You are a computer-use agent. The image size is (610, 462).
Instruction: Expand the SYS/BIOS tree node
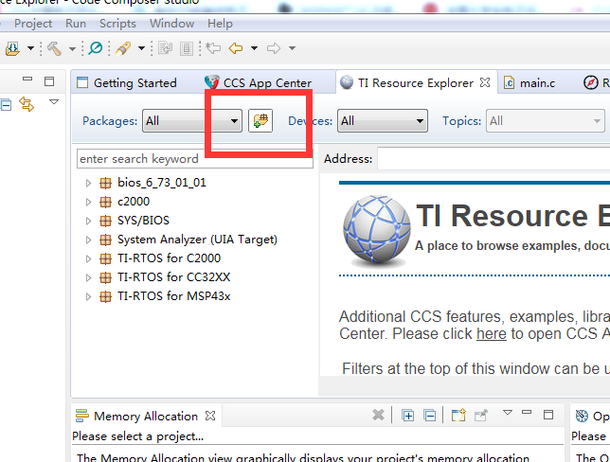point(88,221)
